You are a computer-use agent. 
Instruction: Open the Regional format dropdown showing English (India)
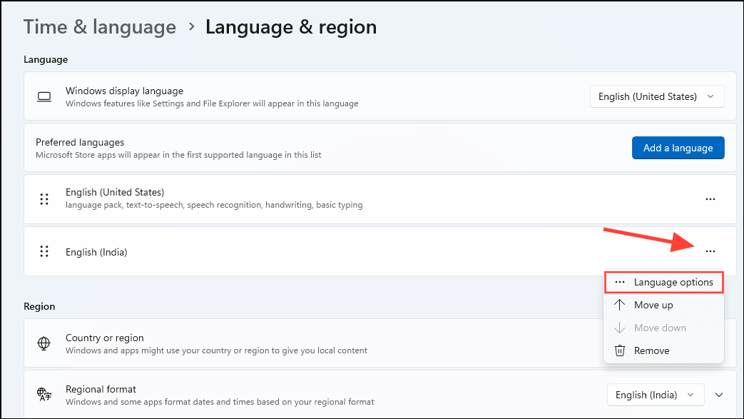click(654, 395)
